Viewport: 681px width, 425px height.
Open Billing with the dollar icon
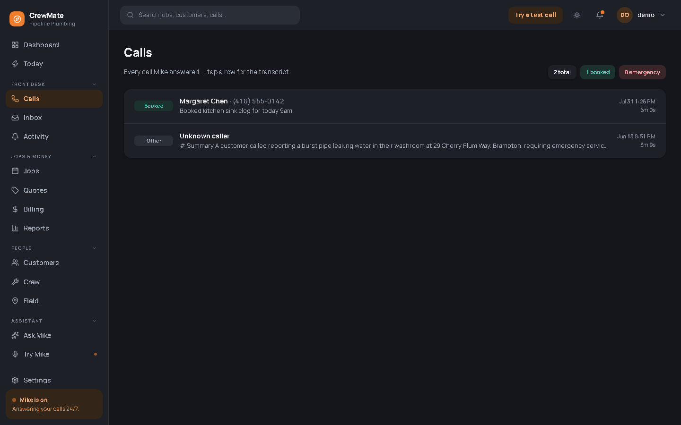pyautogui.click(x=15, y=209)
